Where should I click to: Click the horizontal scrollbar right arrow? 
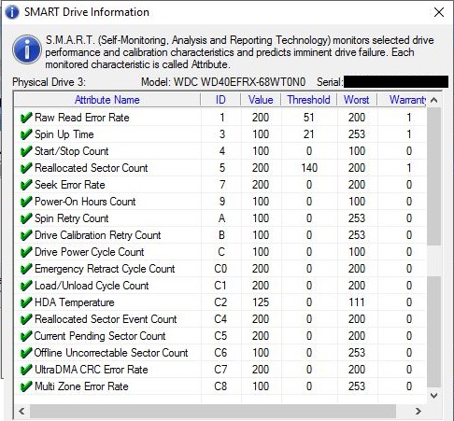(x=419, y=412)
